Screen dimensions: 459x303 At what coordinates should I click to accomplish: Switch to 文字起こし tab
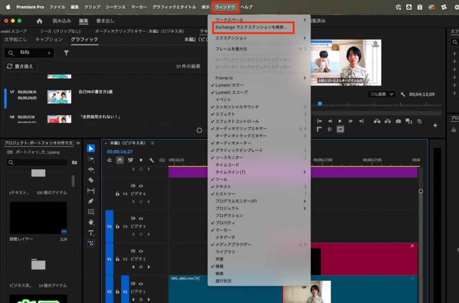point(16,39)
